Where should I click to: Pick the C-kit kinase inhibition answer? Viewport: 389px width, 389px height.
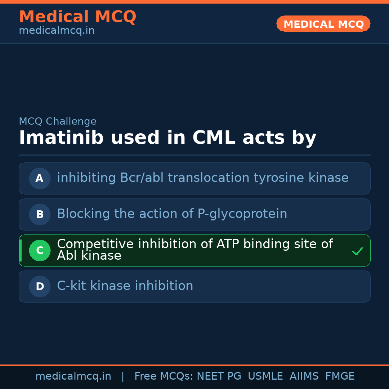[x=125, y=286]
